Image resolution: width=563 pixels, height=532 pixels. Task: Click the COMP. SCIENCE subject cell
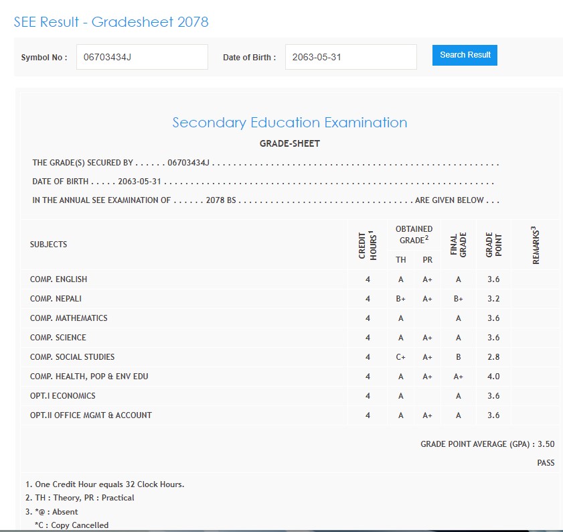click(58, 338)
